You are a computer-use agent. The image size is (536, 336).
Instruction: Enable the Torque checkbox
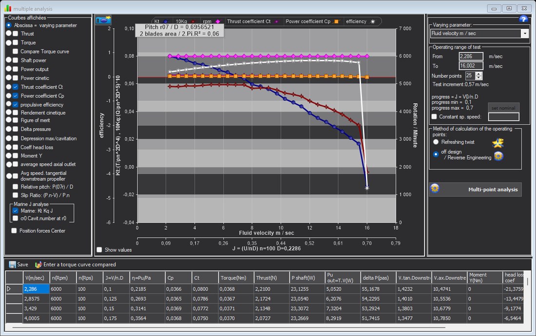tap(16, 43)
